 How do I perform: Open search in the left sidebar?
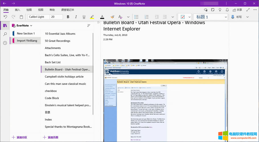[5, 34]
